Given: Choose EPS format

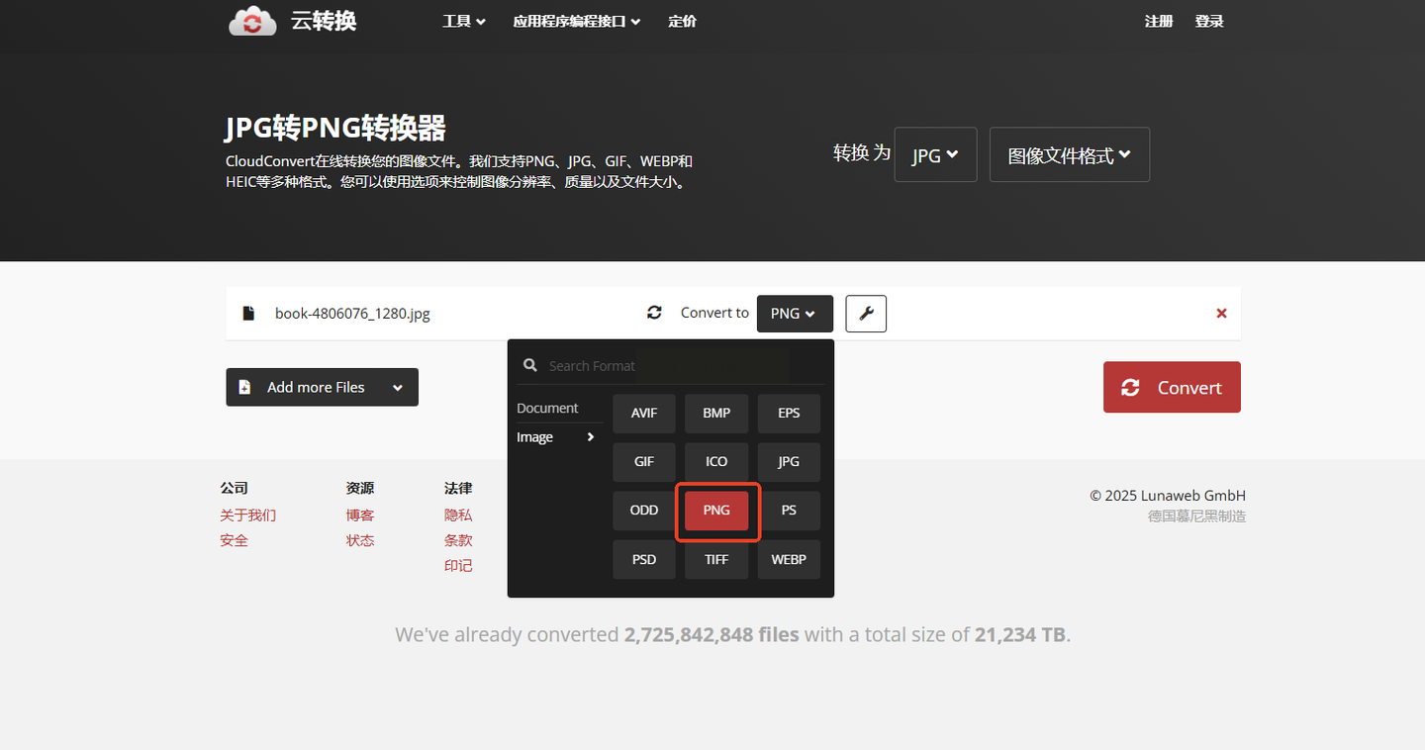Looking at the screenshot, I should tap(789, 413).
